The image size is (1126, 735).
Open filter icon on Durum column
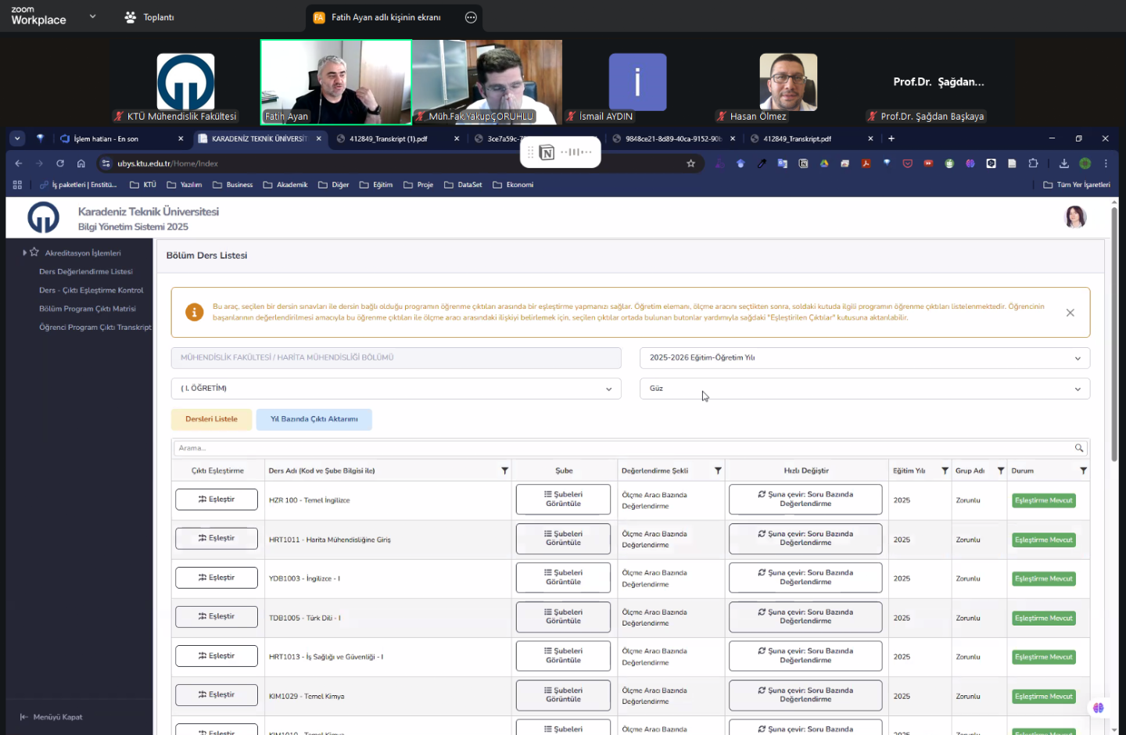coord(1083,471)
